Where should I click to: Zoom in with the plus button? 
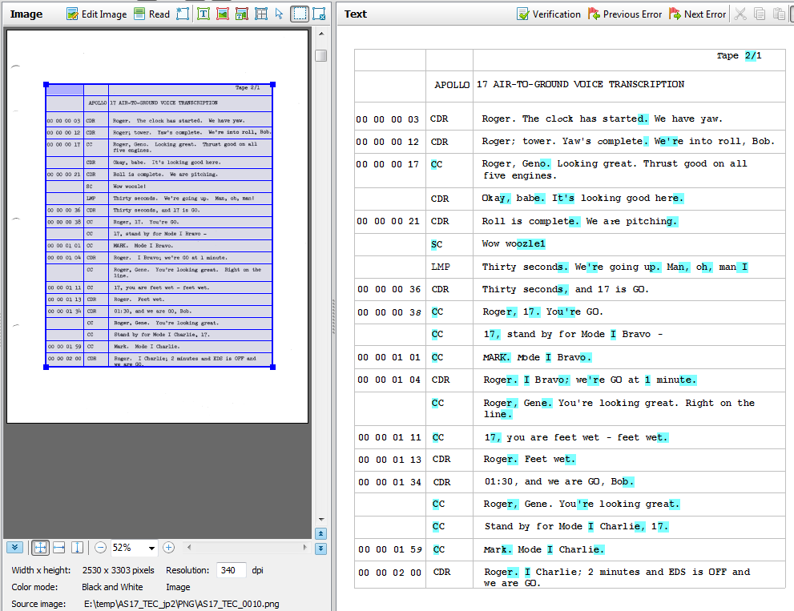(168, 547)
